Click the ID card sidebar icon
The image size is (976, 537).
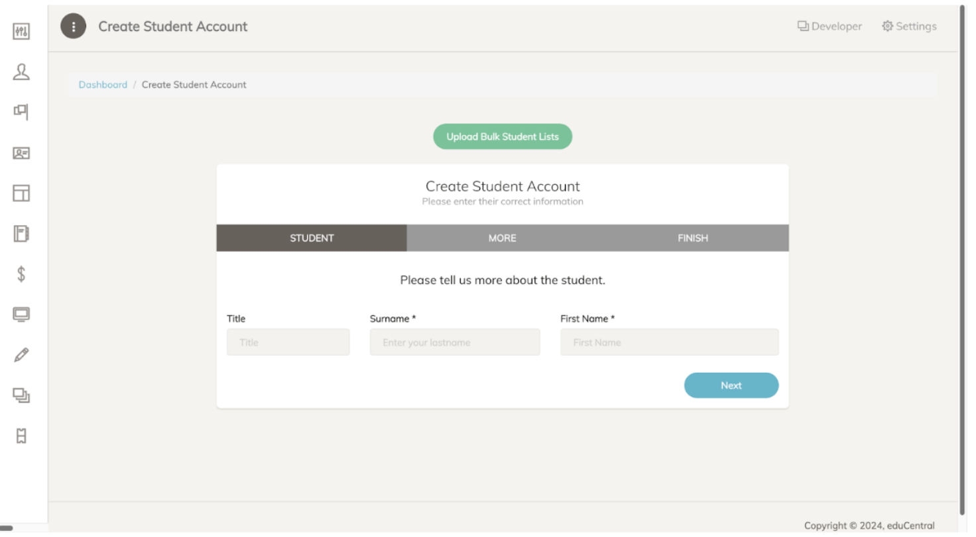(21, 153)
